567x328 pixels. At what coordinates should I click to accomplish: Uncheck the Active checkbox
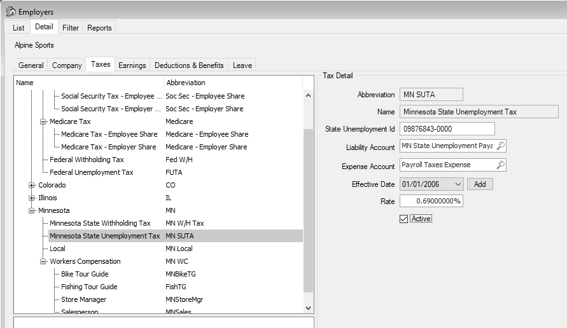(x=403, y=219)
